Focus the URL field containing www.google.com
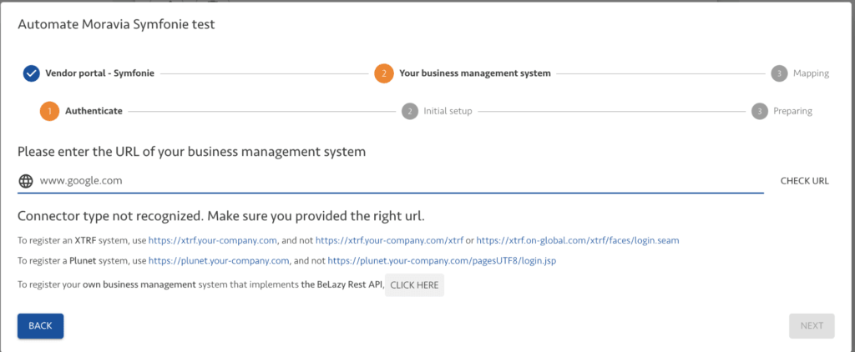Image resolution: width=855 pixels, height=352 pixels. (401, 180)
